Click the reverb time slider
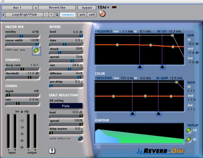This screenshot has width=203, height=158. pyautogui.click(x=66, y=44)
